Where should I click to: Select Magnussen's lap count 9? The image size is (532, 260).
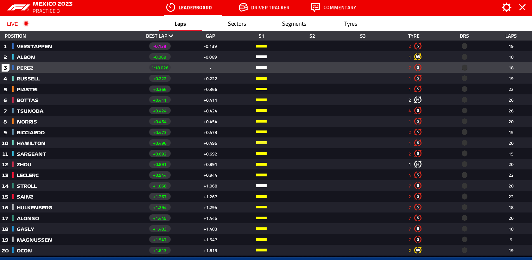(x=511, y=240)
